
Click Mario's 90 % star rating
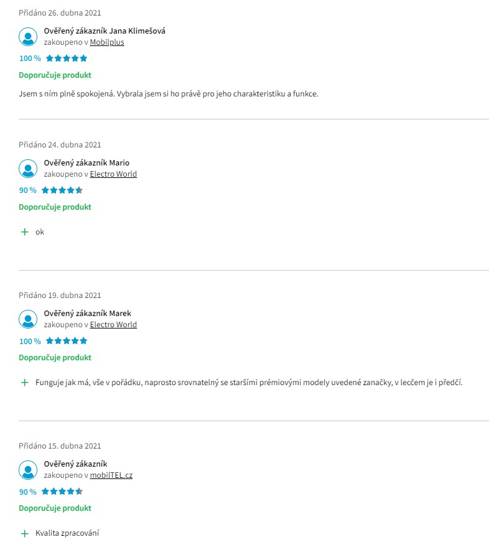[62, 190]
